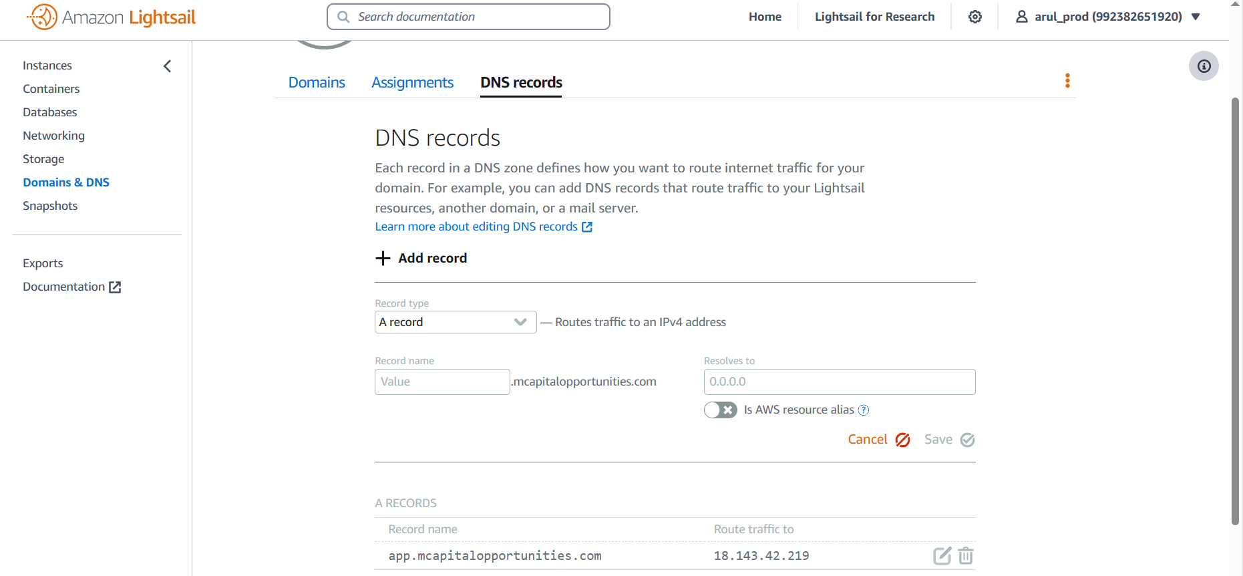Click the Amazon Lightsail logo
The width and height of the screenshot is (1243, 576).
111,17
